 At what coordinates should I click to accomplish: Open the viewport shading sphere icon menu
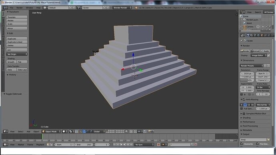[x=64, y=131]
